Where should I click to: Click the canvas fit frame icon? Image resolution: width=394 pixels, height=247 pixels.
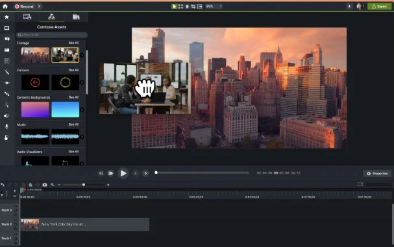tap(200, 6)
